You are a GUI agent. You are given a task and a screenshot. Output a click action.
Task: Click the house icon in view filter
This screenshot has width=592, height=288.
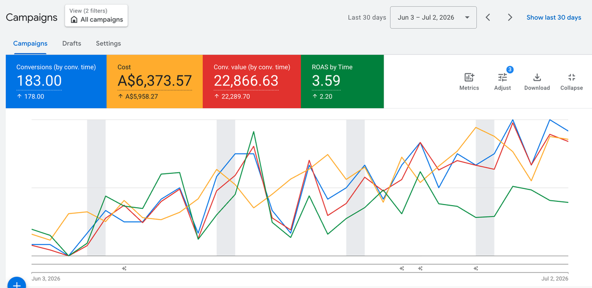(74, 19)
